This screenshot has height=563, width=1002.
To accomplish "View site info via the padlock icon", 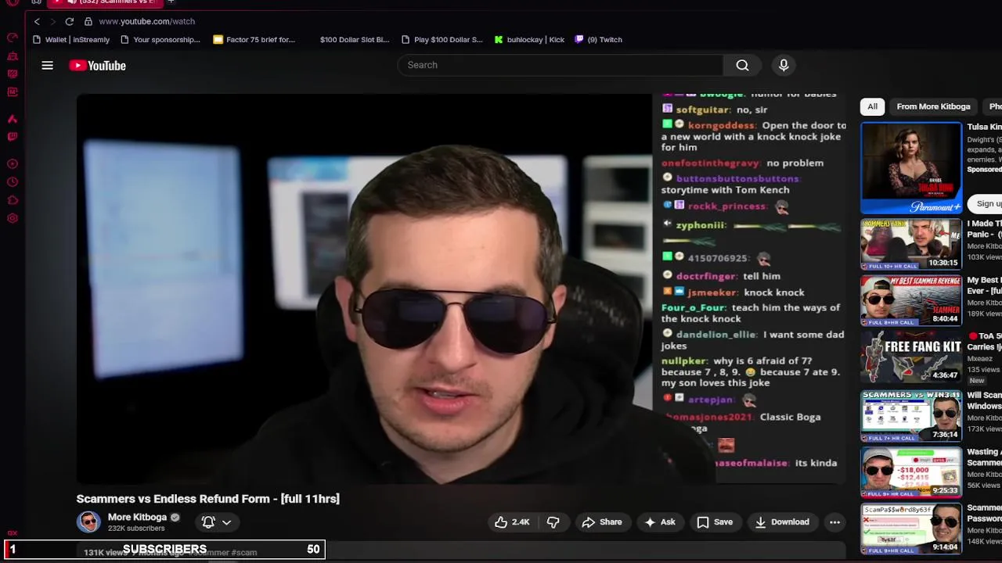I will pyautogui.click(x=88, y=21).
